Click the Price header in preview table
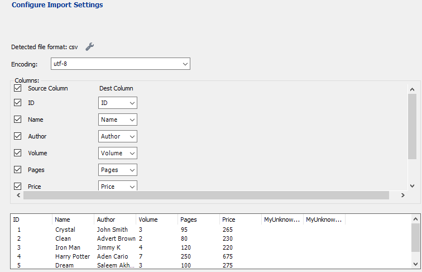The image size is (422, 272). click(x=228, y=219)
